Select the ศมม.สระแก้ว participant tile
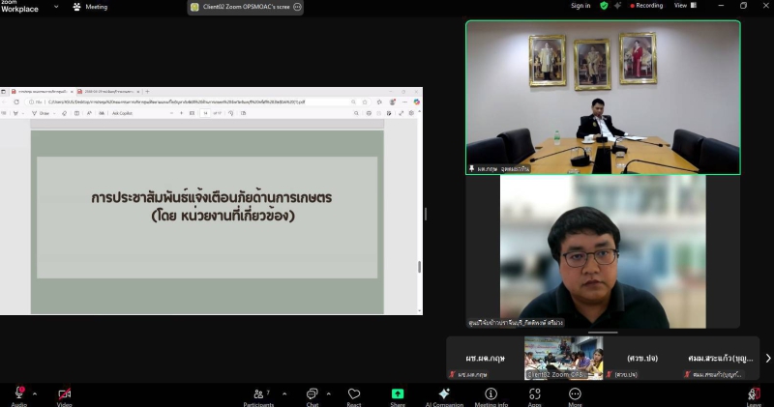Screen dimensions: 774x407 pos(720,358)
